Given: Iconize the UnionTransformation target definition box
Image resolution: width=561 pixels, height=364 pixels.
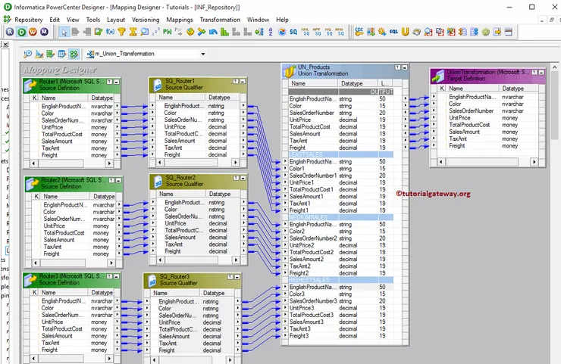Looking at the screenshot, I should pyautogui.click(x=541, y=72).
